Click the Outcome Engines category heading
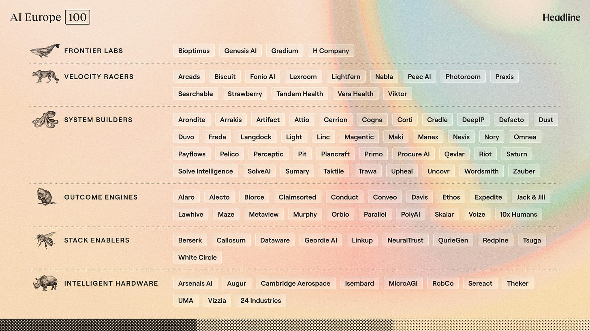The height and width of the screenshot is (331, 590). [x=101, y=197]
